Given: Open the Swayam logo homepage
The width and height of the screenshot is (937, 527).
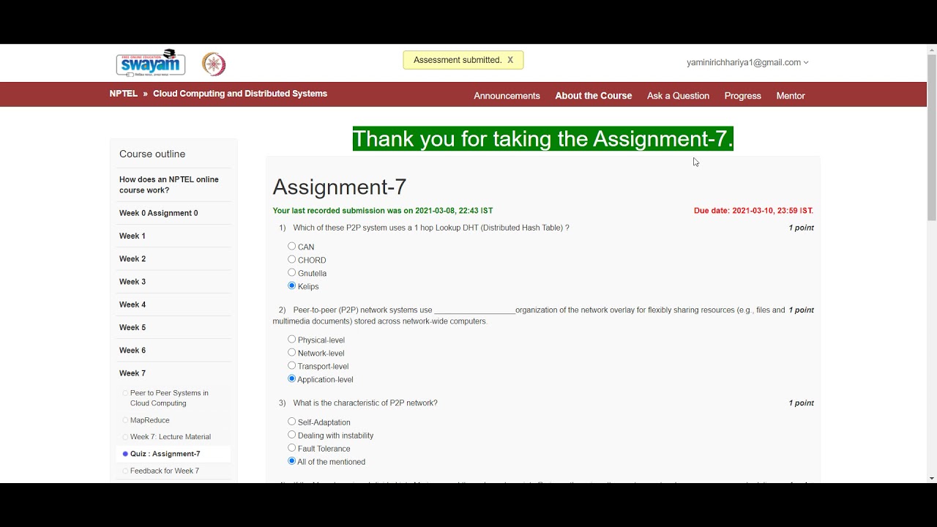Looking at the screenshot, I should [151, 63].
